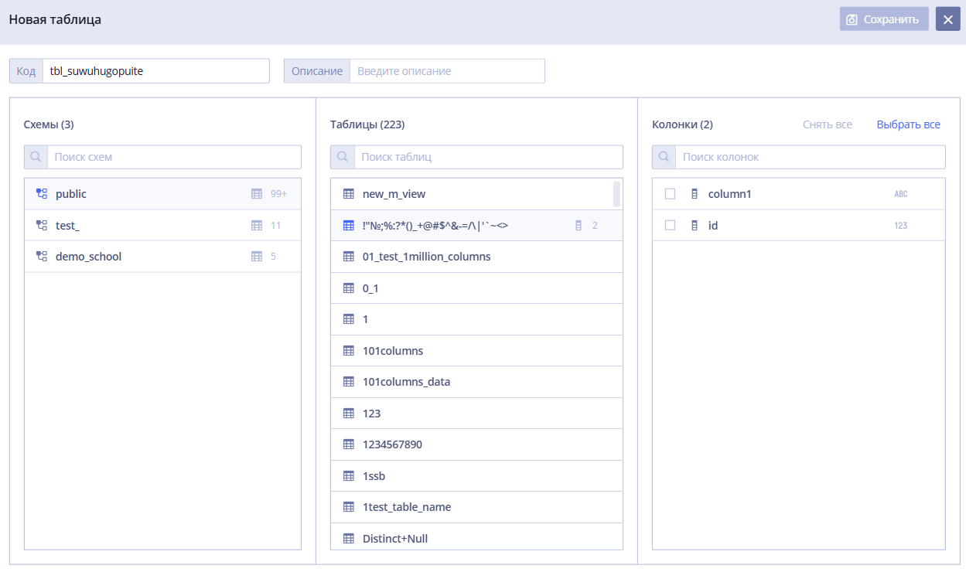
Task: Click the Сохранить button
Action: [x=884, y=19]
